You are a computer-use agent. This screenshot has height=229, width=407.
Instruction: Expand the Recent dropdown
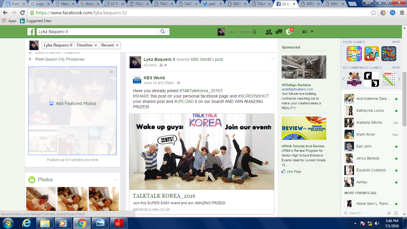(110, 45)
